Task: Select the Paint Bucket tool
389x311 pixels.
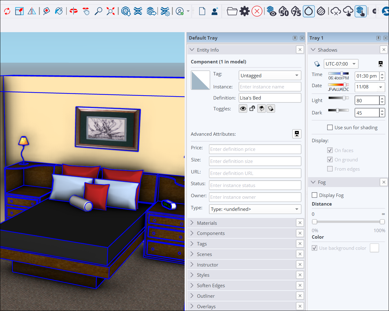Action: [x=58, y=11]
